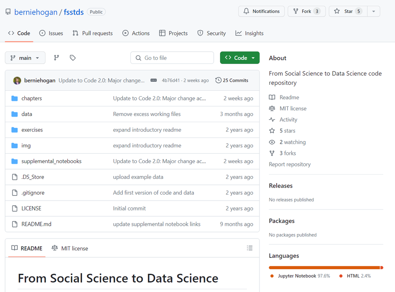The height and width of the screenshot is (292, 395).
Task: Click the Go to file search field
Action: point(172,58)
